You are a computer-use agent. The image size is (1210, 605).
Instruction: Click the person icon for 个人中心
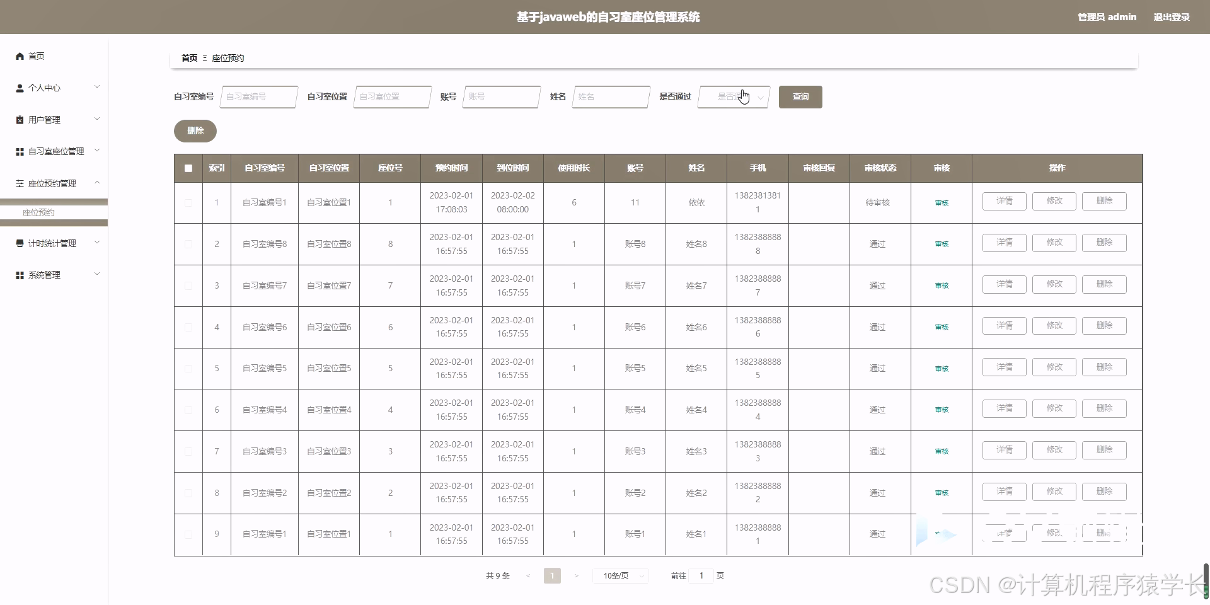click(x=20, y=88)
